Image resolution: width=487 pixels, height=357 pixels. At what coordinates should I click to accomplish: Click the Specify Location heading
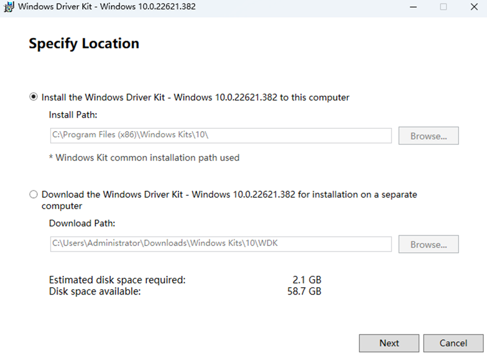pyautogui.click(x=84, y=43)
